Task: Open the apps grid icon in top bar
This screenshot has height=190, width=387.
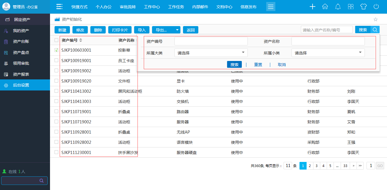Action: point(351,6)
